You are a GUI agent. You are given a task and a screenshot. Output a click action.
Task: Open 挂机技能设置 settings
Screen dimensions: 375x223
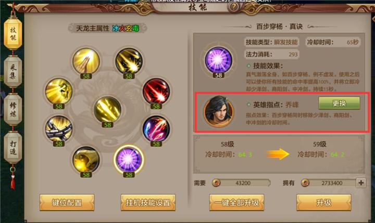point(148,202)
